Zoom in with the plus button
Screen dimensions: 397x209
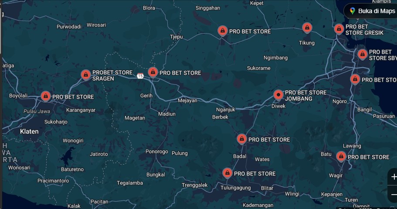[394, 177]
